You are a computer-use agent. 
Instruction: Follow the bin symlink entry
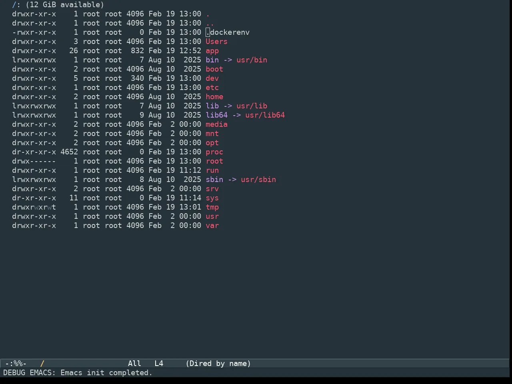click(x=212, y=60)
